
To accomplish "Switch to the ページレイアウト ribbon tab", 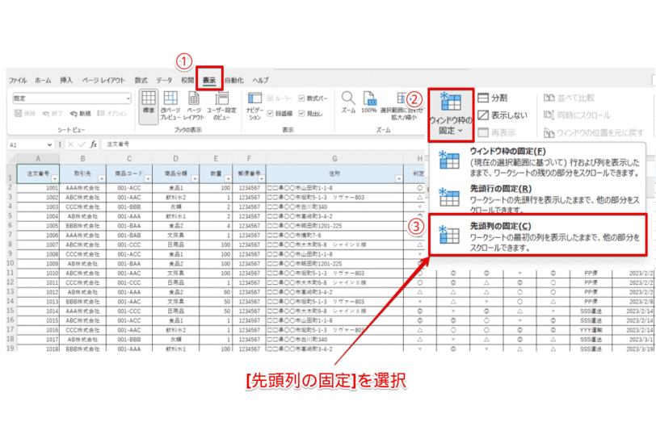I will coord(103,80).
